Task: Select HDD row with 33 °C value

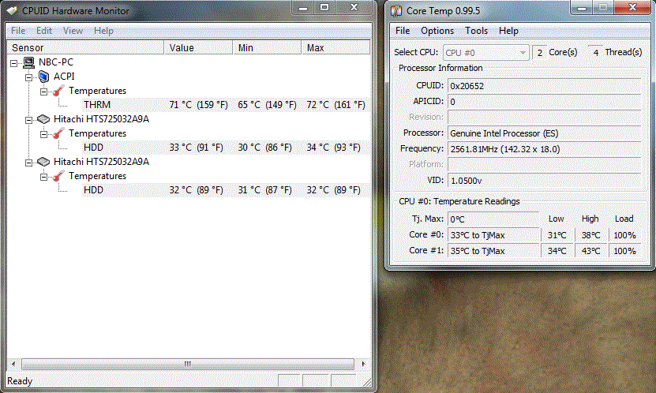Action: coord(226,148)
